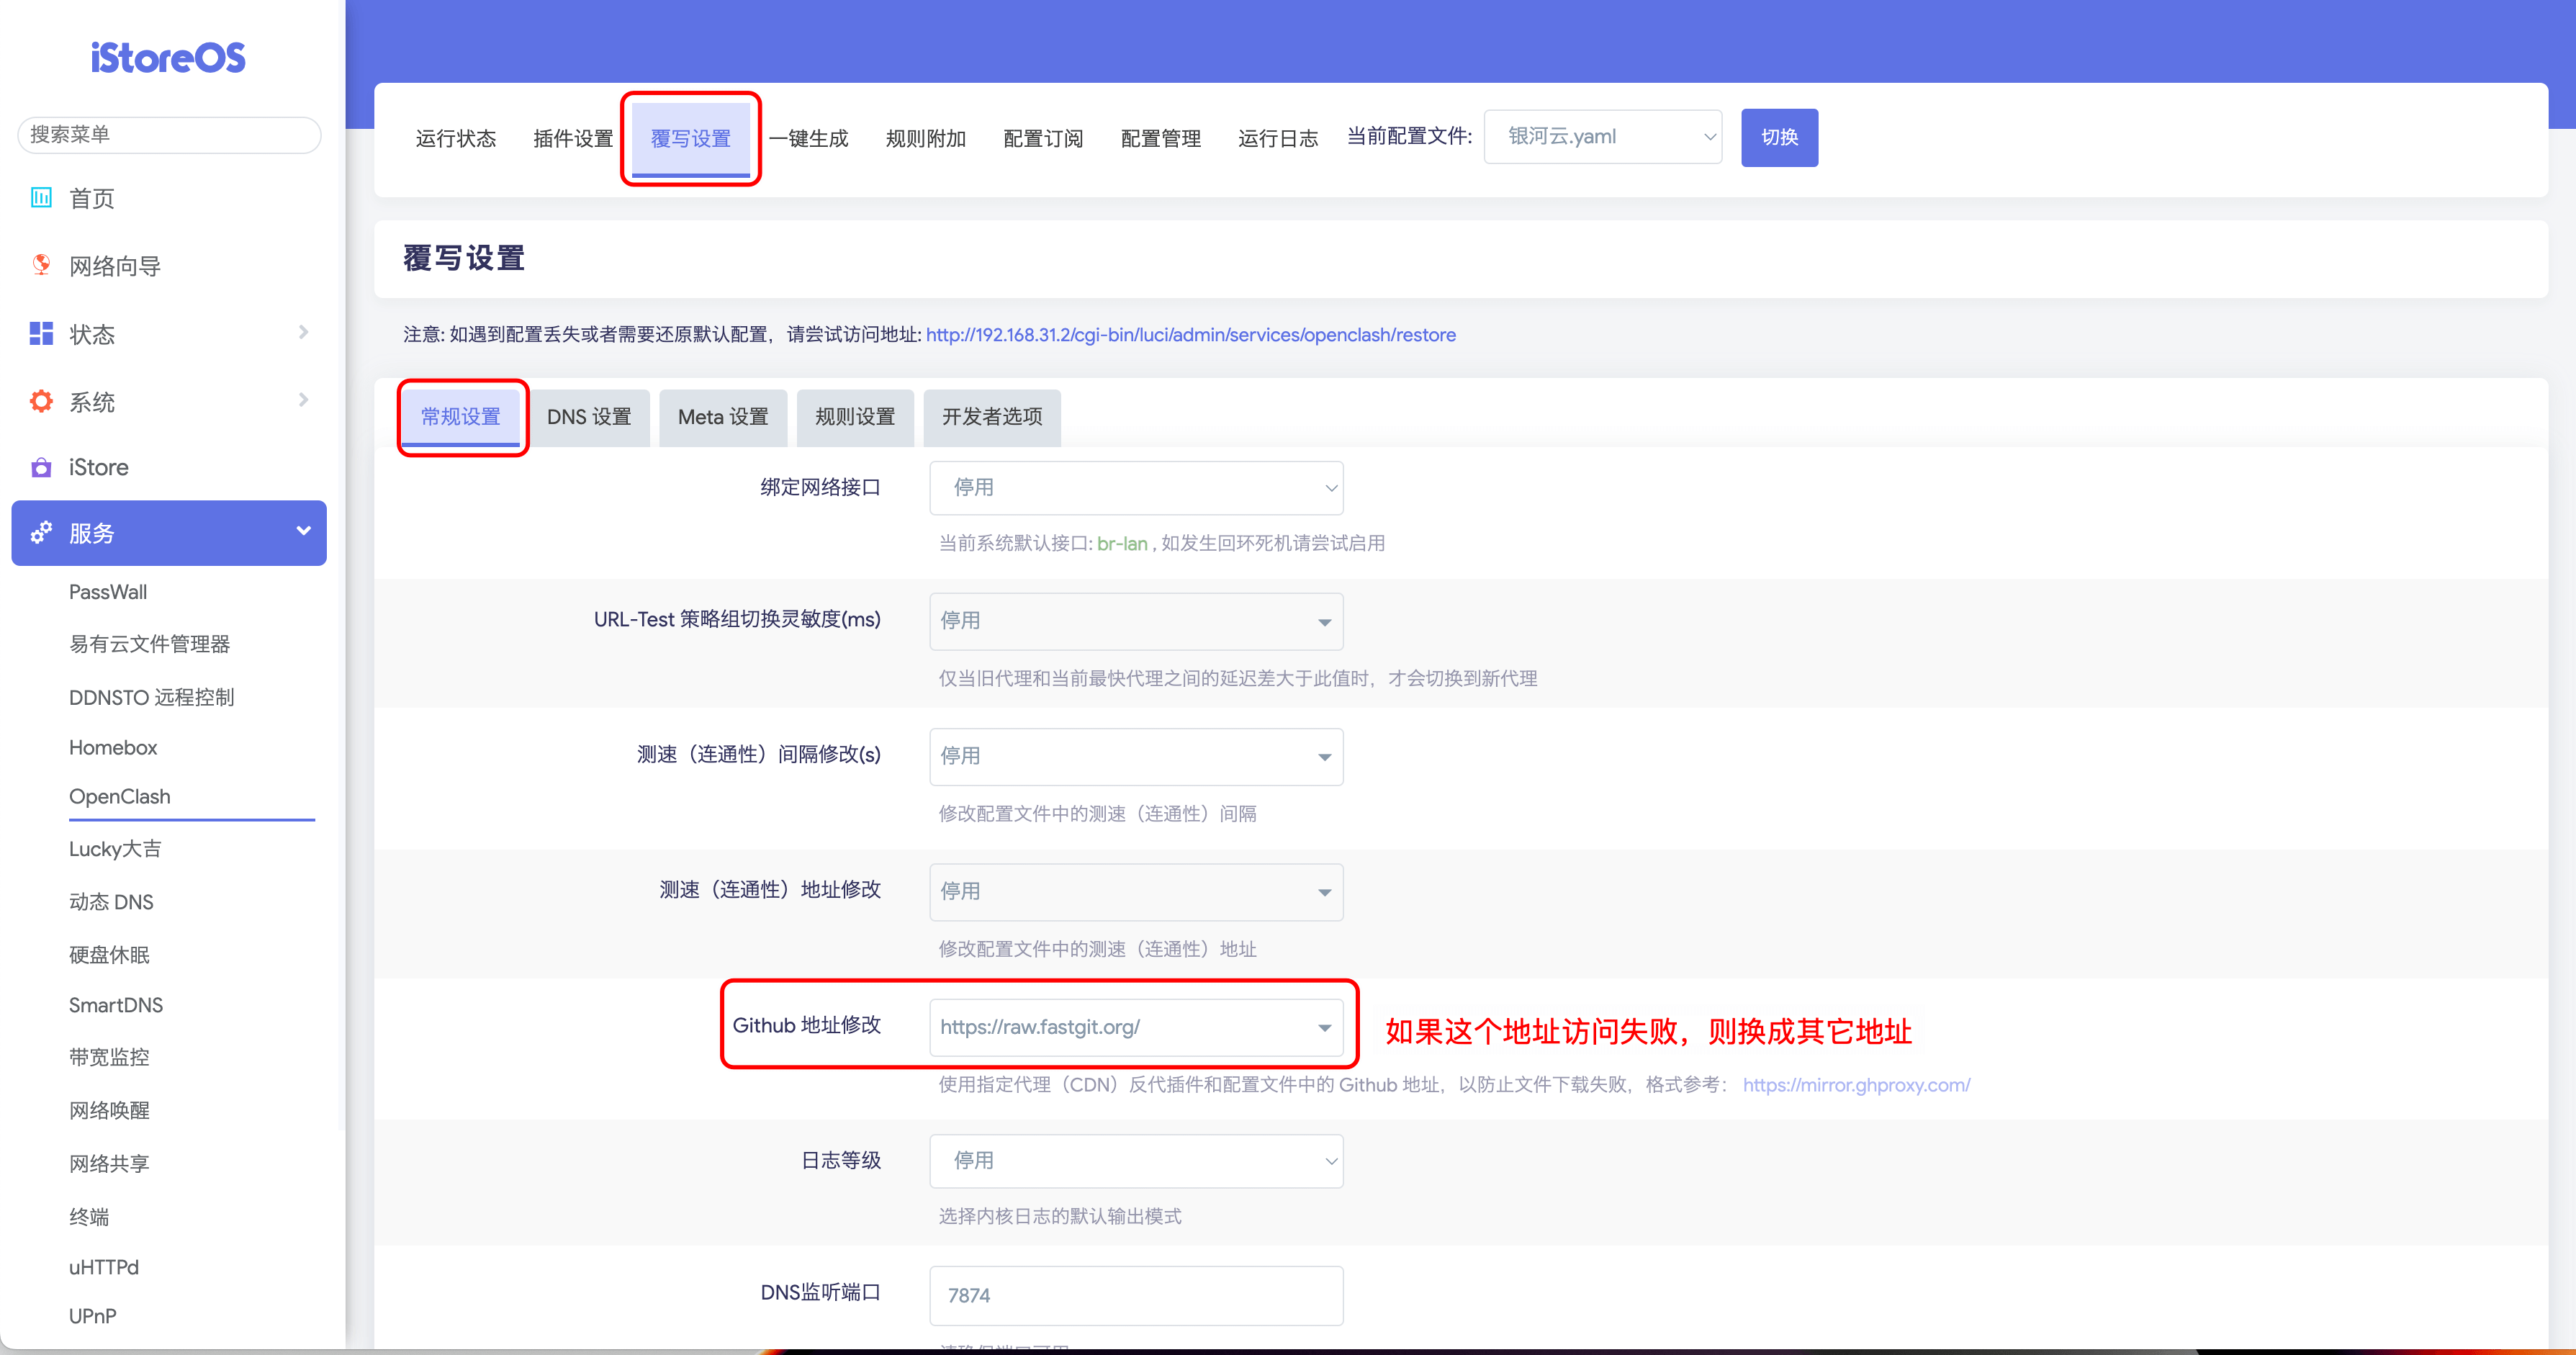The height and width of the screenshot is (1355, 2576).
Task: Click the 首页 home icon
Action: [41, 198]
